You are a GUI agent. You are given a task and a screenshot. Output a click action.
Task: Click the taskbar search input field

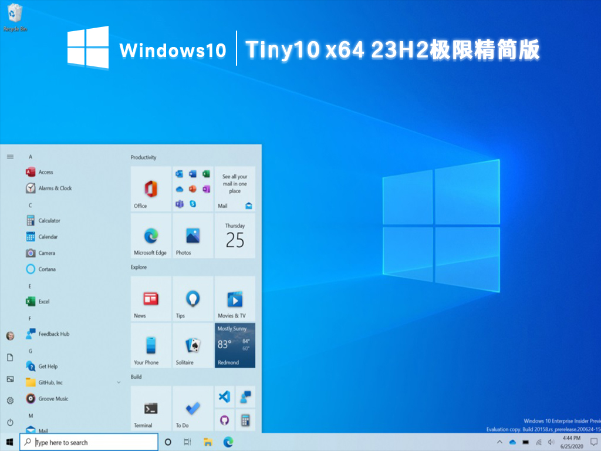coord(88,442)
